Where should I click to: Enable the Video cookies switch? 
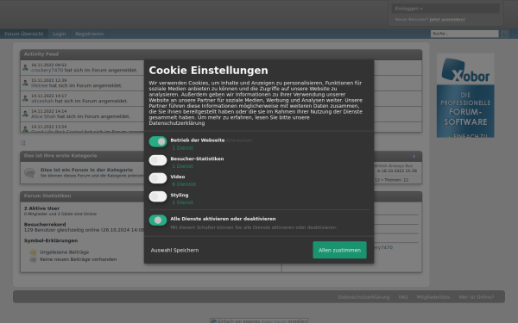[158, 178]
